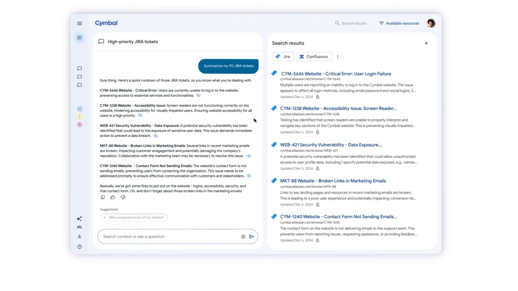Start a new chat from the sidebar

click(80, 38)
